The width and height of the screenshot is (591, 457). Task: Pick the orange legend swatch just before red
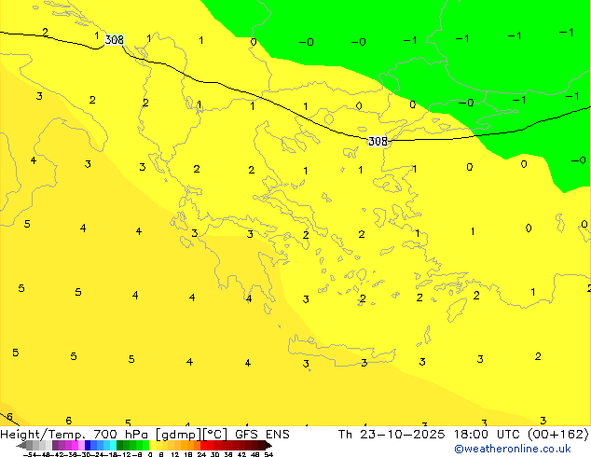[197, 445]
